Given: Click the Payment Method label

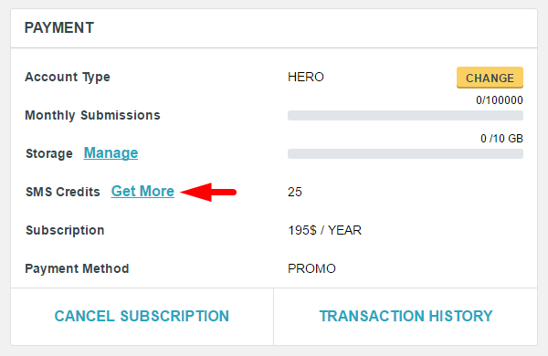Looking at the screenshot, I should click(x=77, y=268).
